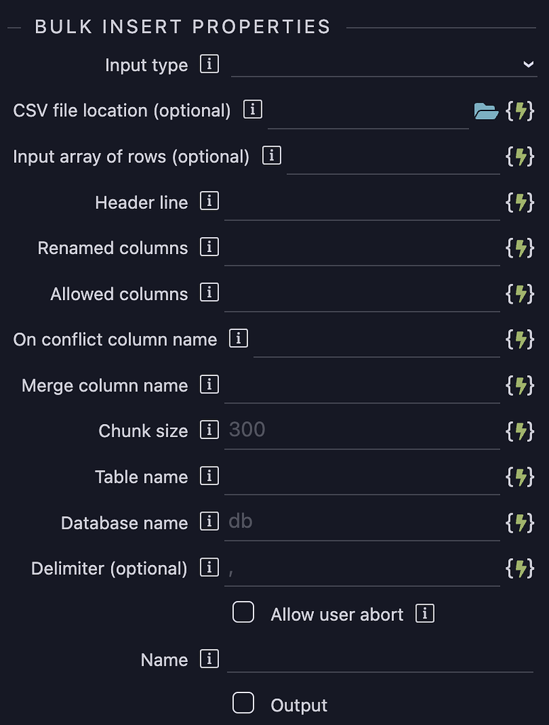Open folder browser for CSV file location
The width and height of the screenshot is (549, 725).
point(486,111)
